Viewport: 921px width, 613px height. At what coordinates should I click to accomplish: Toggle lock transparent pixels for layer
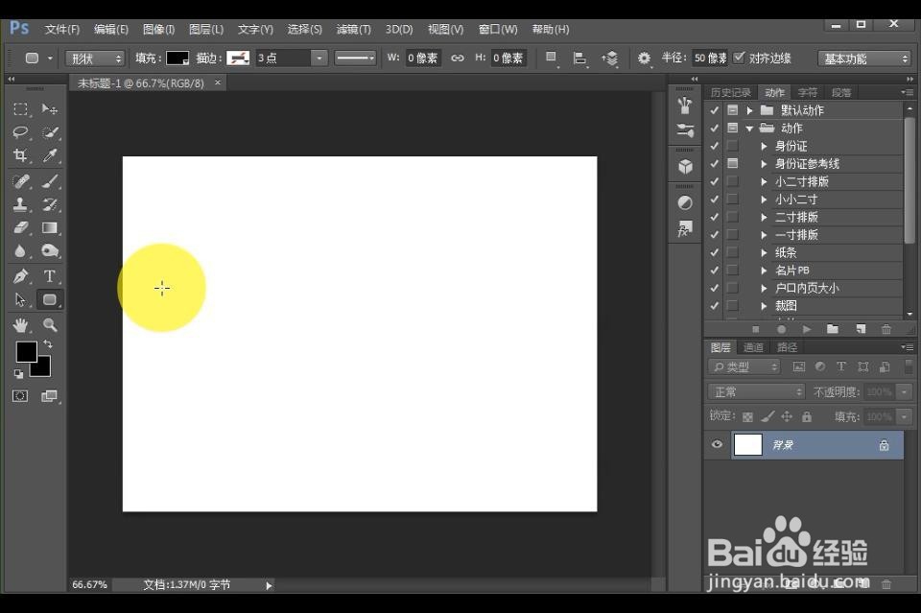[x=747, y=417]
